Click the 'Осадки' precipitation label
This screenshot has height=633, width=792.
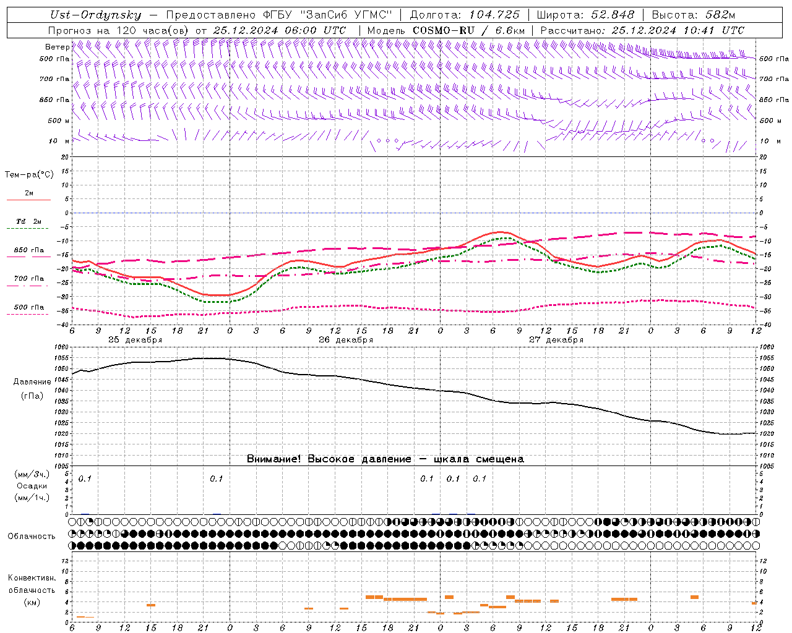(32, 486)
